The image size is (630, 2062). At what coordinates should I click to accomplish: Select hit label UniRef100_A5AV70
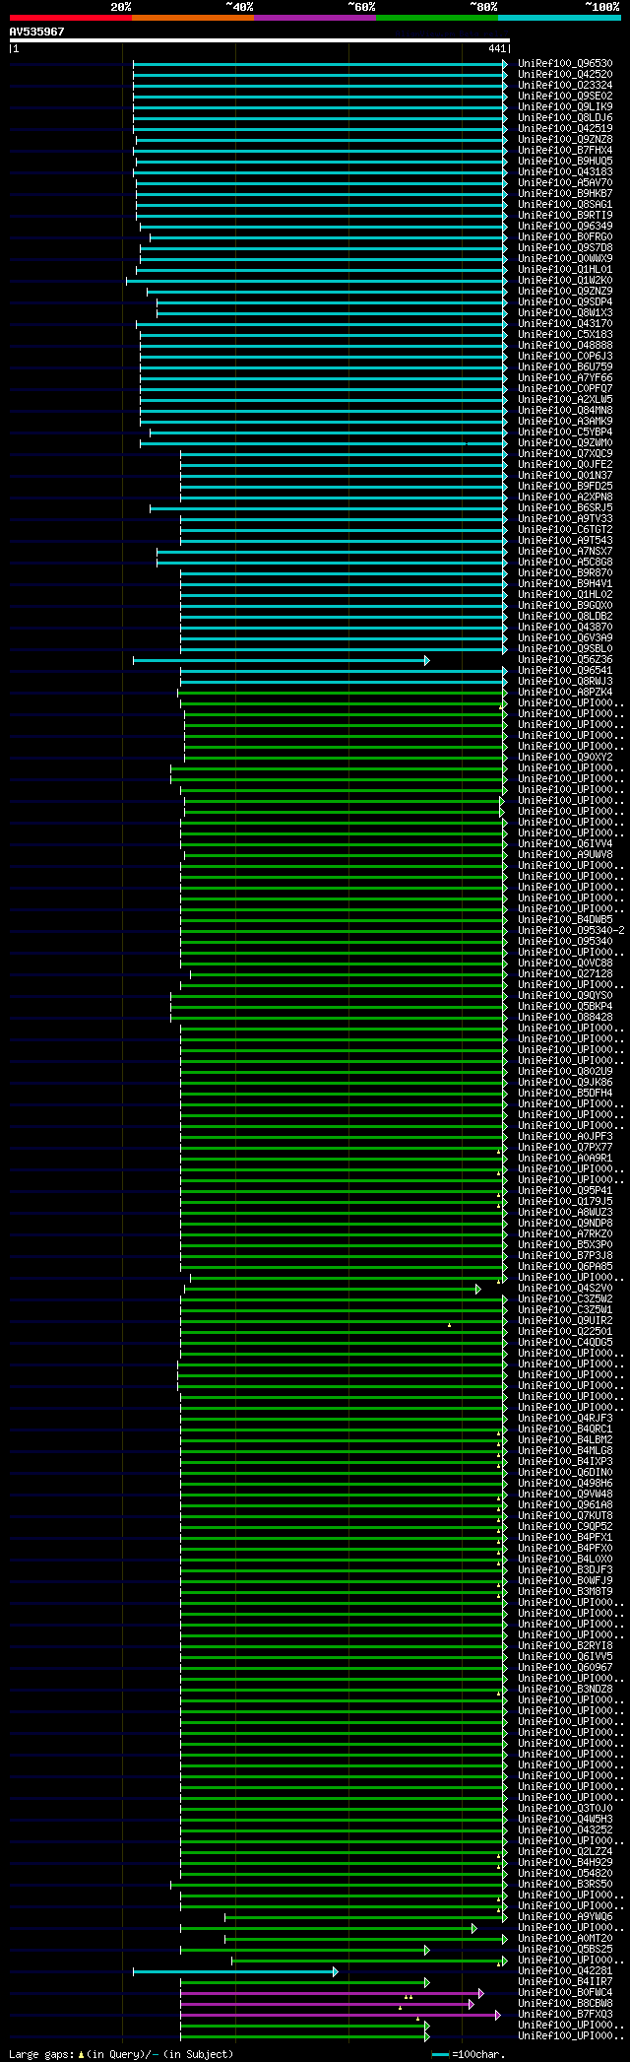[565, 183]
